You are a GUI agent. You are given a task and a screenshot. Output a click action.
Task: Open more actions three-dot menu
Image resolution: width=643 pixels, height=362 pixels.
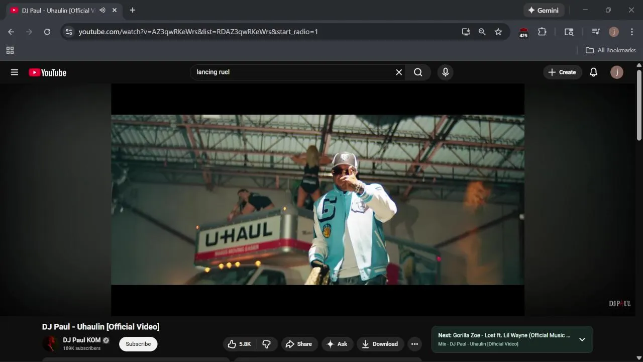point(414,344)
